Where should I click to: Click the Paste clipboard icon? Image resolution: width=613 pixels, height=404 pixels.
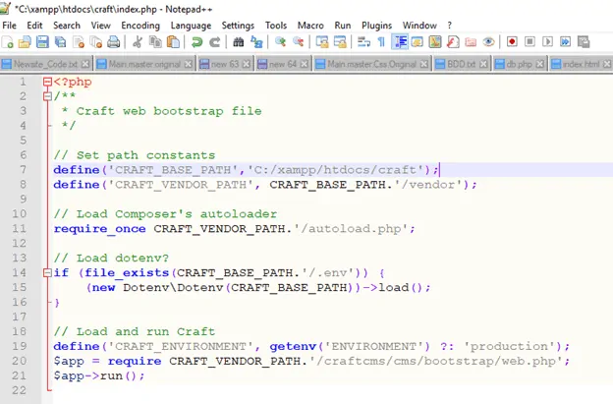tap(173, 42)
